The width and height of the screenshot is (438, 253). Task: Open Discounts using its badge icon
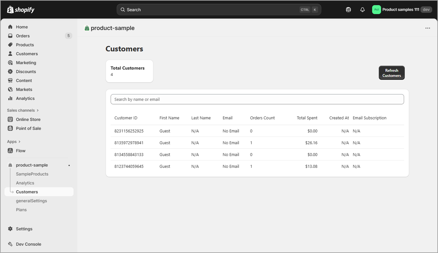tap(10, 72)
